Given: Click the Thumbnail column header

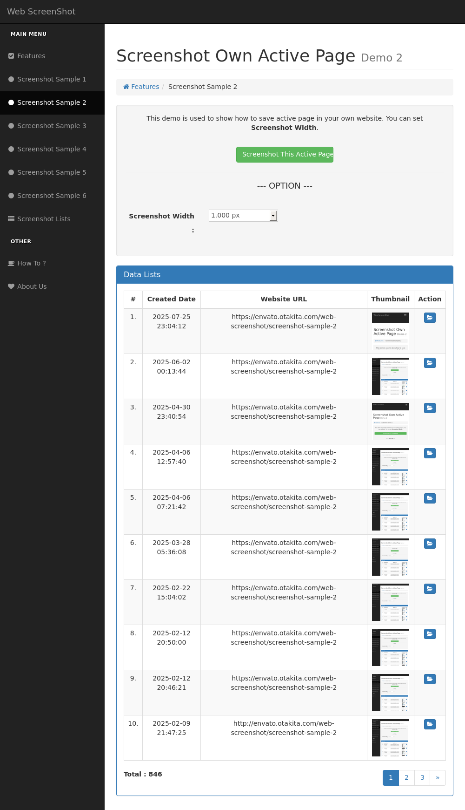Looking at the screenshot, I should 391,299.
